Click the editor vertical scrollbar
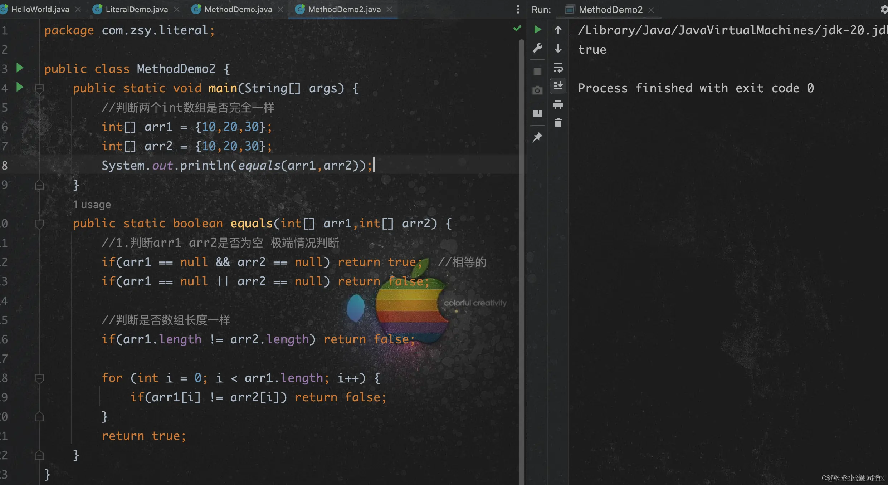The image size is (888, 485). coord(521,250)
